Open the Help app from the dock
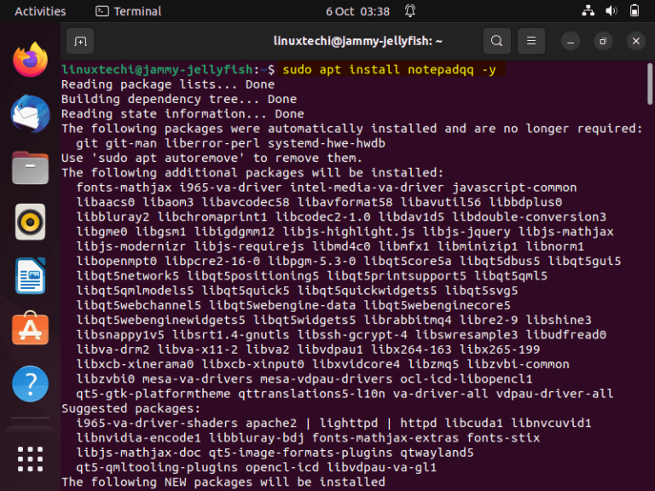This screenshot has height=491, width=655. [30, 384]
